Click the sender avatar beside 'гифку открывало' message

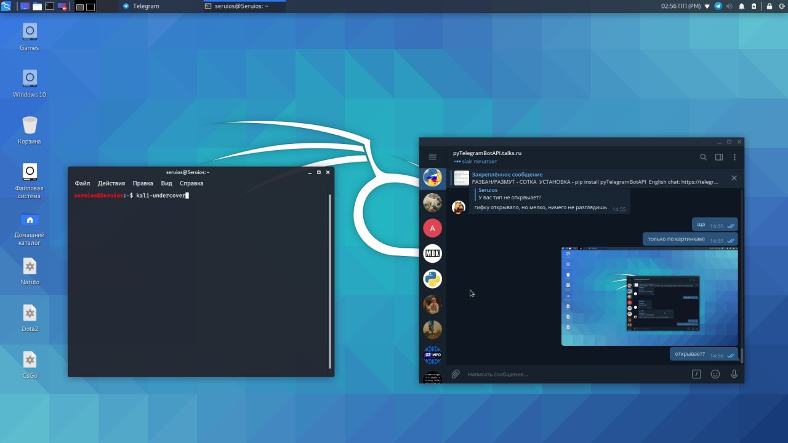pos(459,207)
